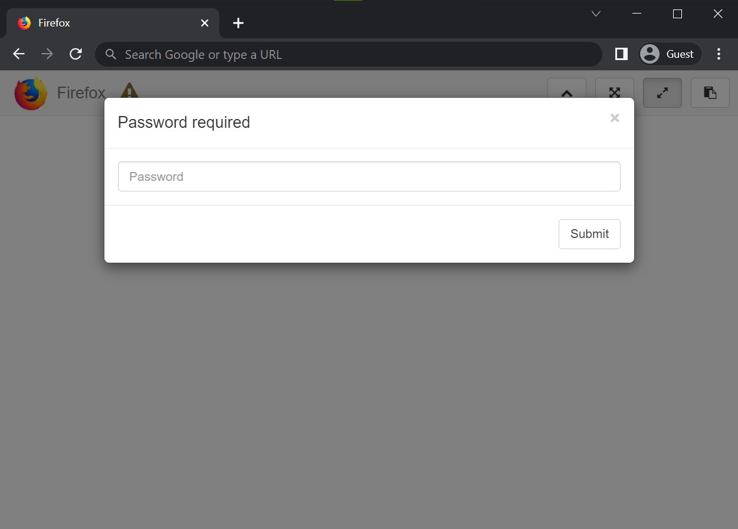Select the Firefox browser tab

click(106, 23)
